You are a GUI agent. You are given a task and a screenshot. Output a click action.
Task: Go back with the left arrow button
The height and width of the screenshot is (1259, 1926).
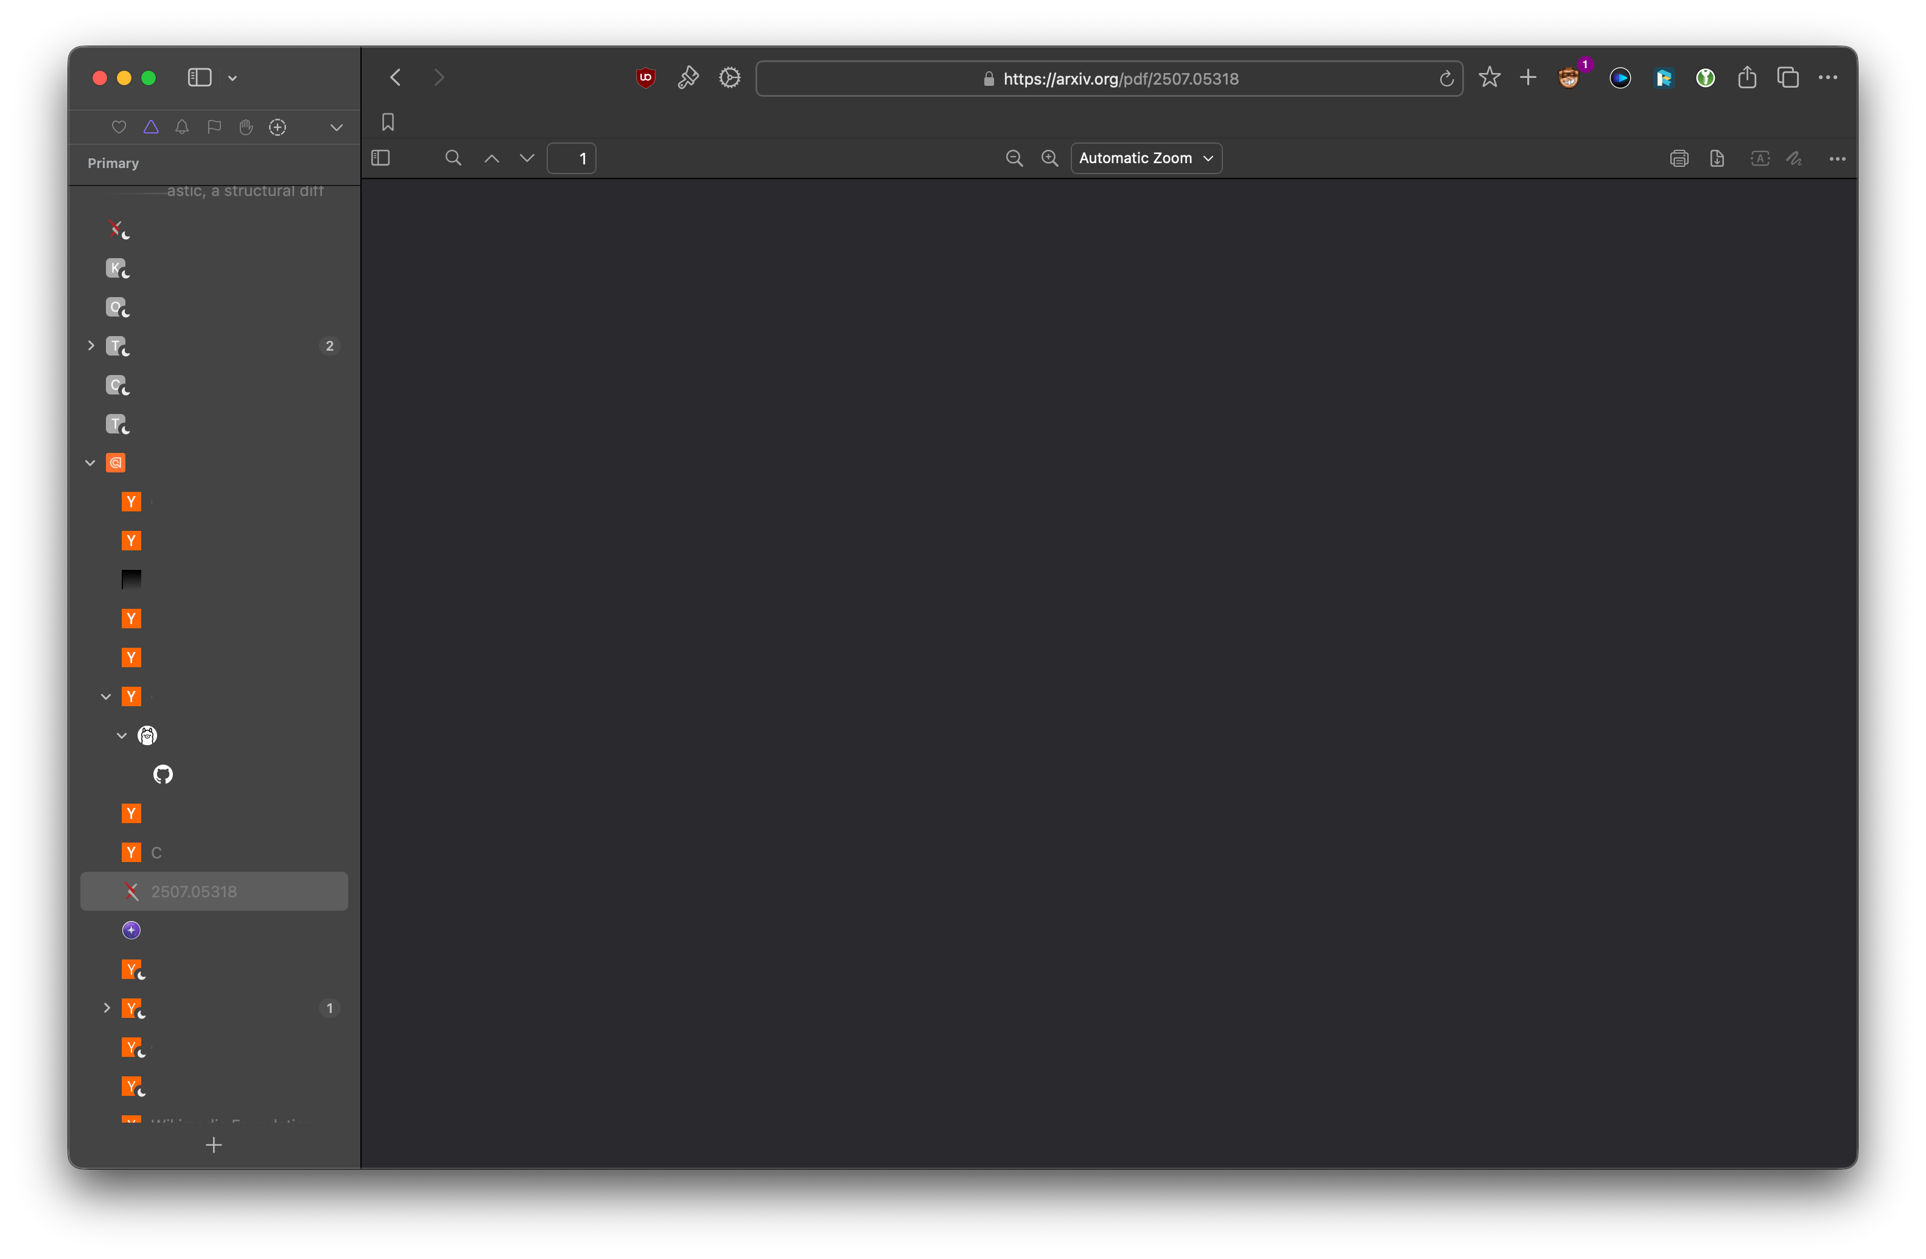coord(396,78)
